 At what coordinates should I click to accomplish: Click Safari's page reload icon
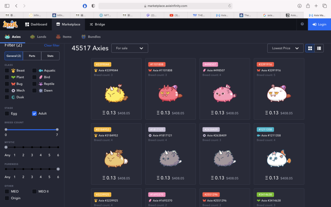click(x=230, y=6)
